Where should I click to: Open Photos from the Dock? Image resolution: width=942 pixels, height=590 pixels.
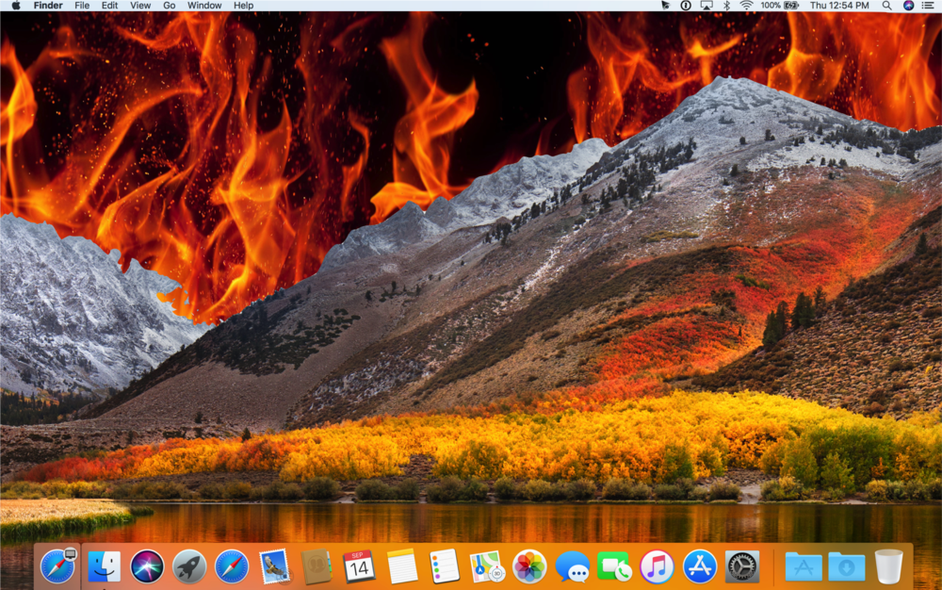(529, 566)
